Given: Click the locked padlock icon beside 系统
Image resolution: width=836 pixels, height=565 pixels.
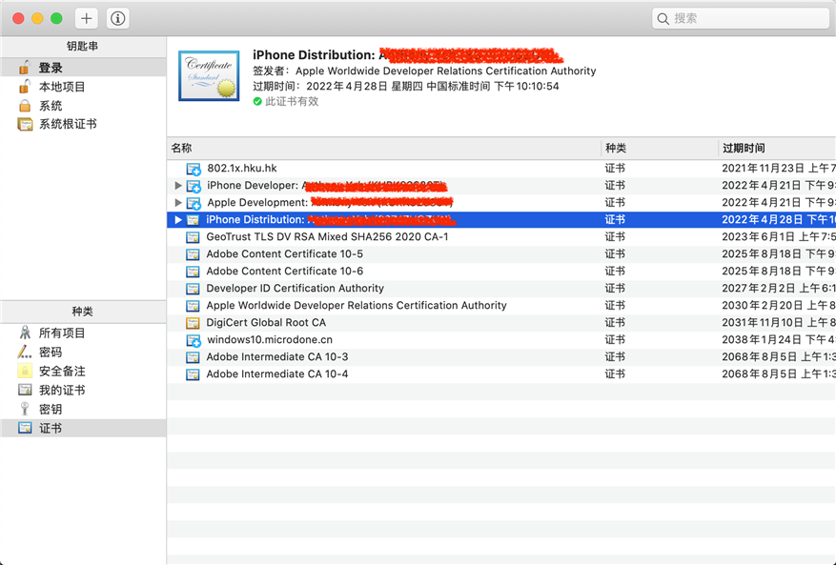Looking at the screenshot, I should pyautogui.click(x=25, y=105).
